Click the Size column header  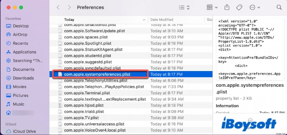[210, 20]
